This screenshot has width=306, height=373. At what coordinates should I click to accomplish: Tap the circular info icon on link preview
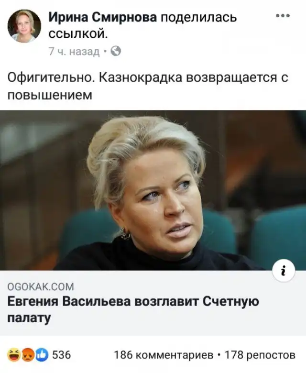[x=284, y=271]
